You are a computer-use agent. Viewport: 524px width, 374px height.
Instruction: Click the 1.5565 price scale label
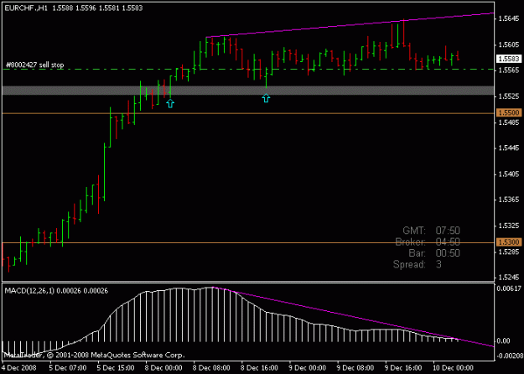tap(509, 70)
